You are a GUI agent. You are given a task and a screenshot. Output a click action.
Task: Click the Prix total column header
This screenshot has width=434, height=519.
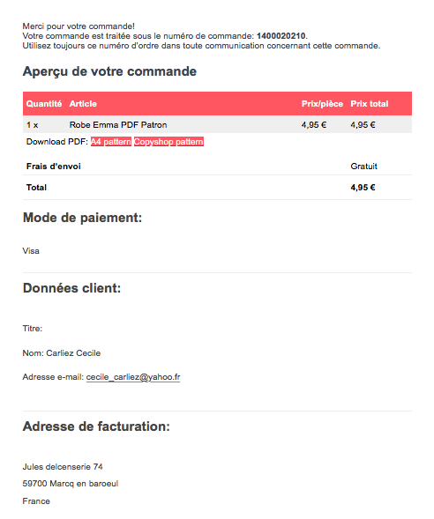[370, 104]
